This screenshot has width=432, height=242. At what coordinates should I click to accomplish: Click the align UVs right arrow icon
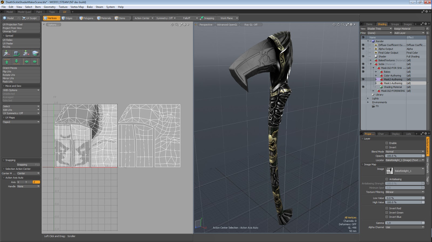point(35,62)
